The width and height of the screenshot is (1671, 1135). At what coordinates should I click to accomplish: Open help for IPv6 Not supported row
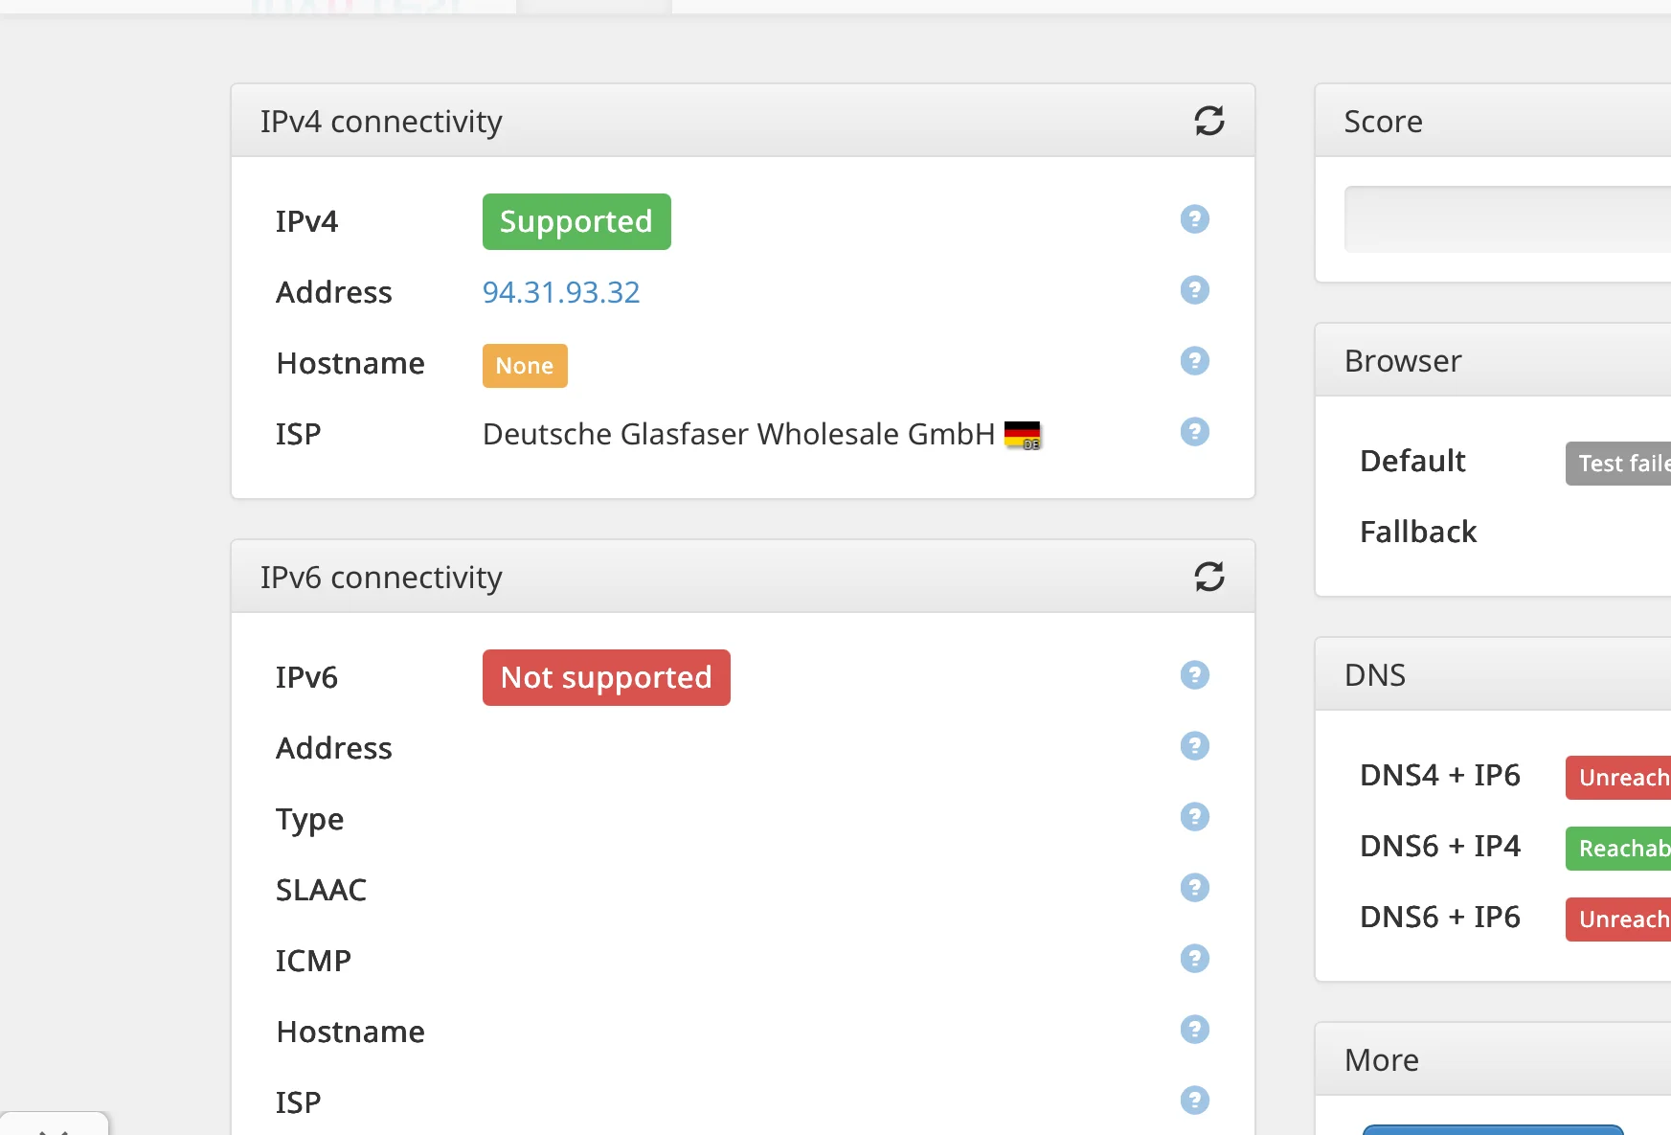[x=1194, y=675]
